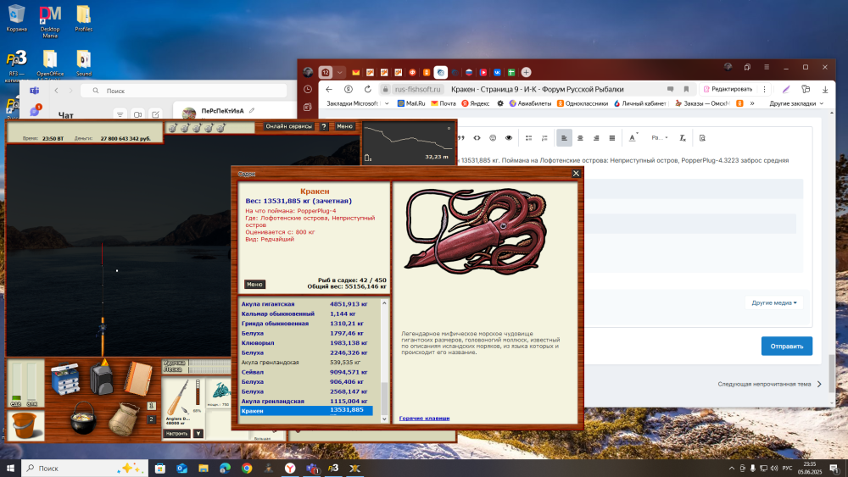Click the orange bucket icon
Viewport: 848px width, 477px height.
[25, 425]
